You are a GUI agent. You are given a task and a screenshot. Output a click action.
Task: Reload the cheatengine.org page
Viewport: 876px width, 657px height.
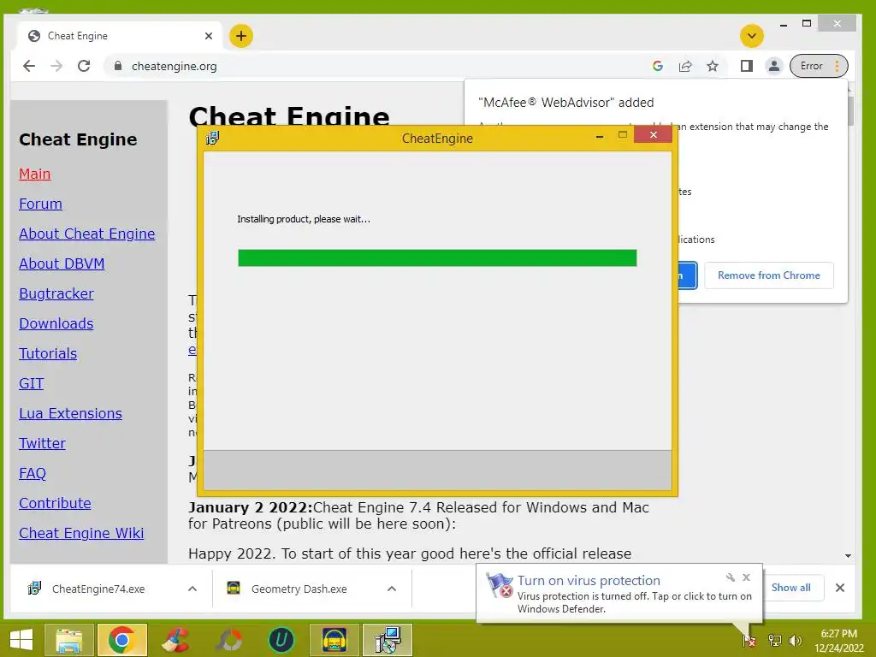(84, 66)
